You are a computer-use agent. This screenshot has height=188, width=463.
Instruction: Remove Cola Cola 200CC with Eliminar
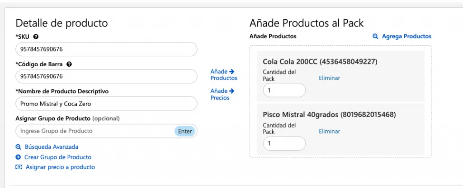click(x=329, y=78)
